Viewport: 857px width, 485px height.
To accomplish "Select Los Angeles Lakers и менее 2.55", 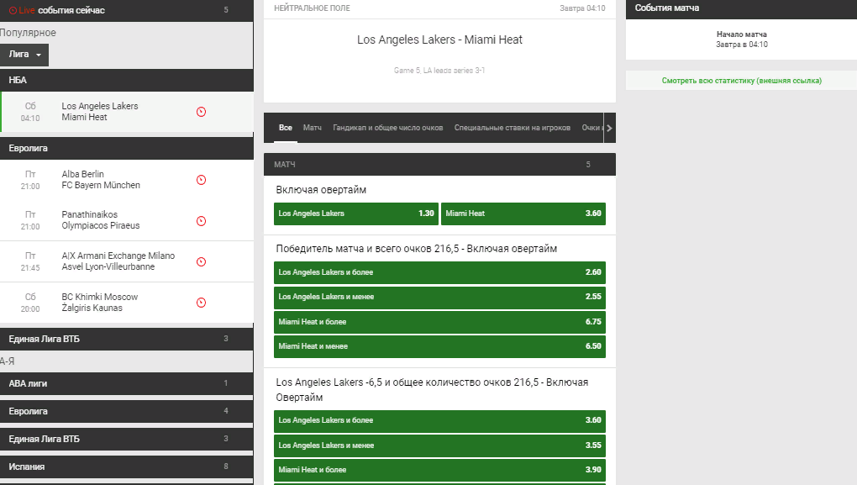I will coord(439,297).
